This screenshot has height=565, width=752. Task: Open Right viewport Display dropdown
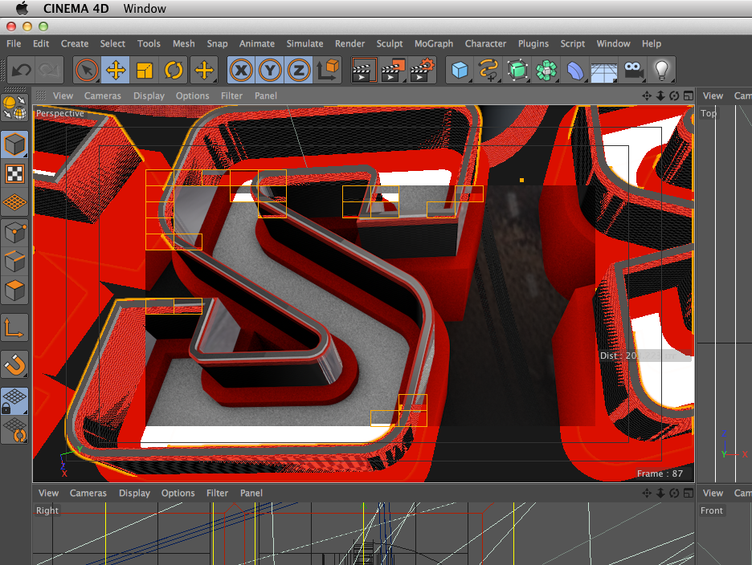pos(134,493)
